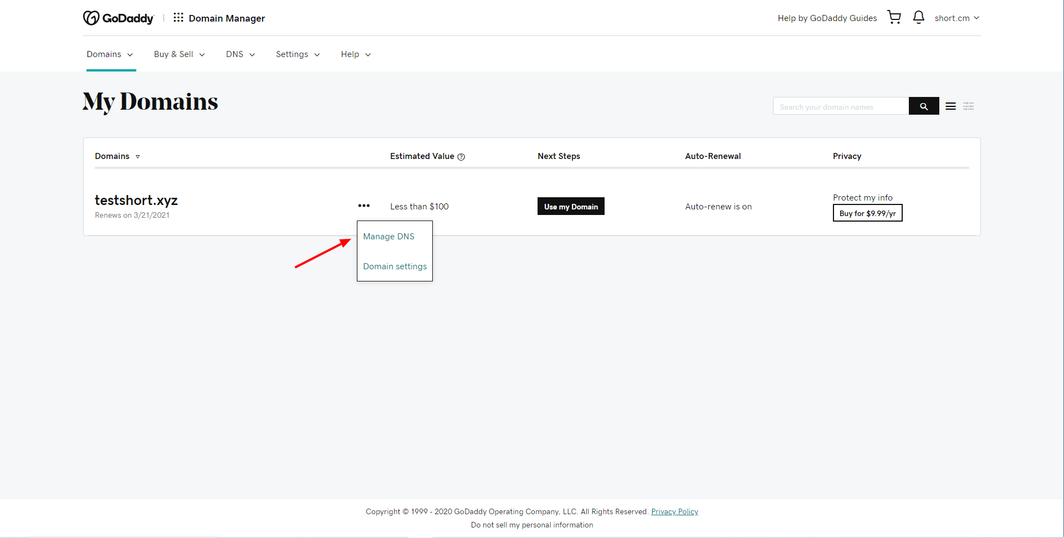Open the Help navigation dropdown
This screenshot has width=1064, height=538.
[356, 54]
